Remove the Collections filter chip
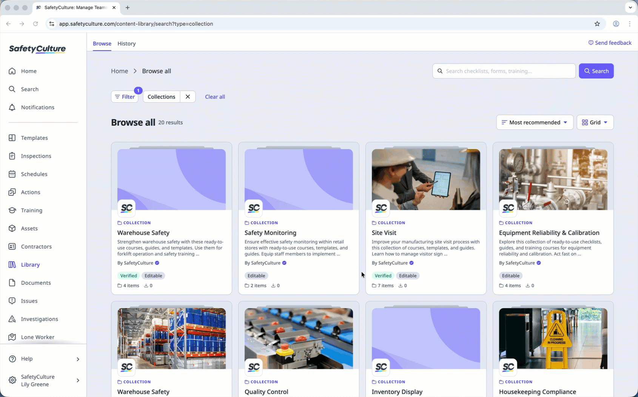This screenshot has width=638, height=397. tap(188, 97)
